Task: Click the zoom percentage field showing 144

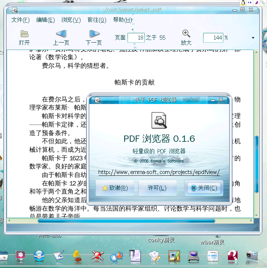Action: [213, 38]
